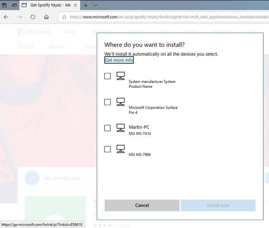Viewport: 269px width, 228px height.
Task: Open a new tab with plus icon
Action: (85, 5)
